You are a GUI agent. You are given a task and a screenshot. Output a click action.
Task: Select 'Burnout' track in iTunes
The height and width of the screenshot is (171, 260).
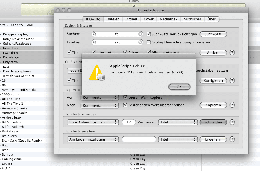point(8,154)
